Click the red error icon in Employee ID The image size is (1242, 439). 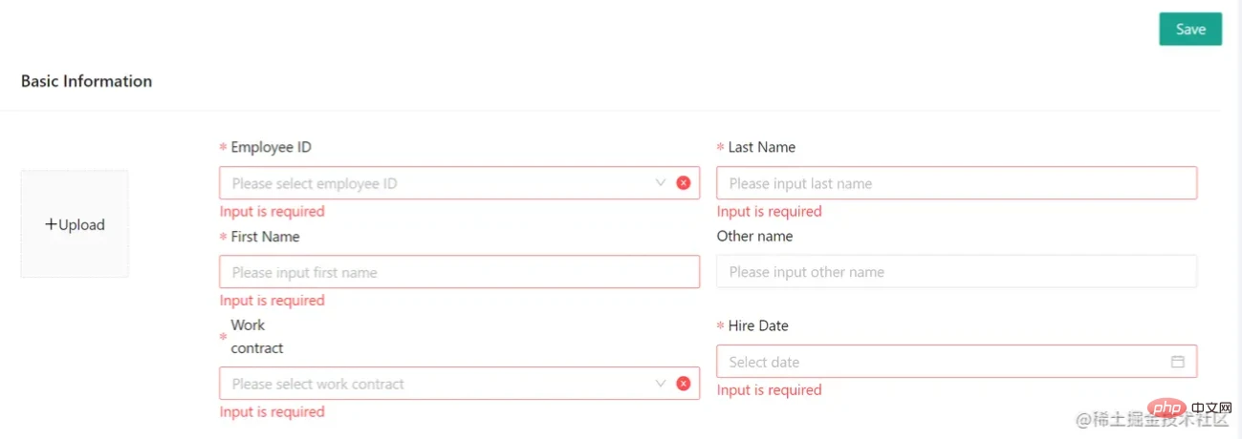click(684, 183)
